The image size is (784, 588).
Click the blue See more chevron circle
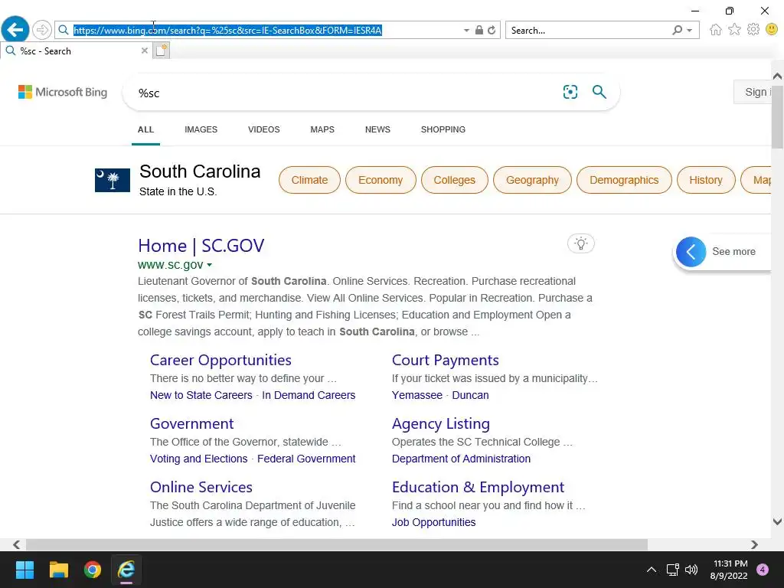tap(691, 251)
